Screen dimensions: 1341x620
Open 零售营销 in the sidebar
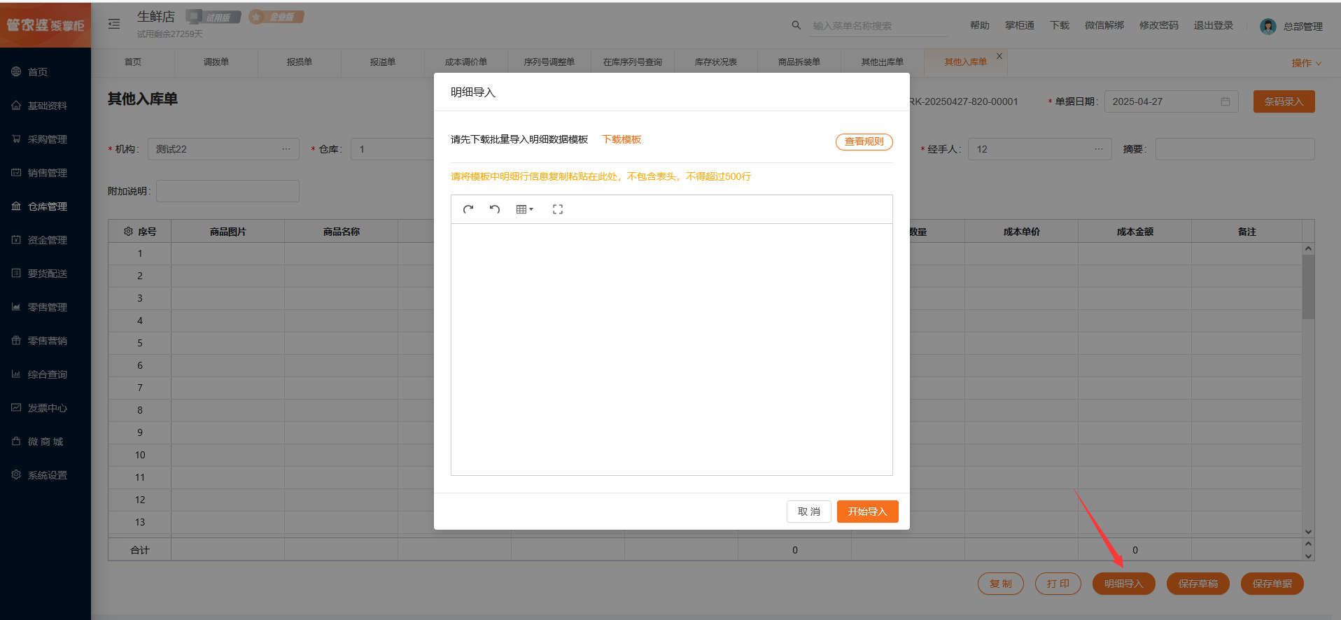(x=45, y=341)
